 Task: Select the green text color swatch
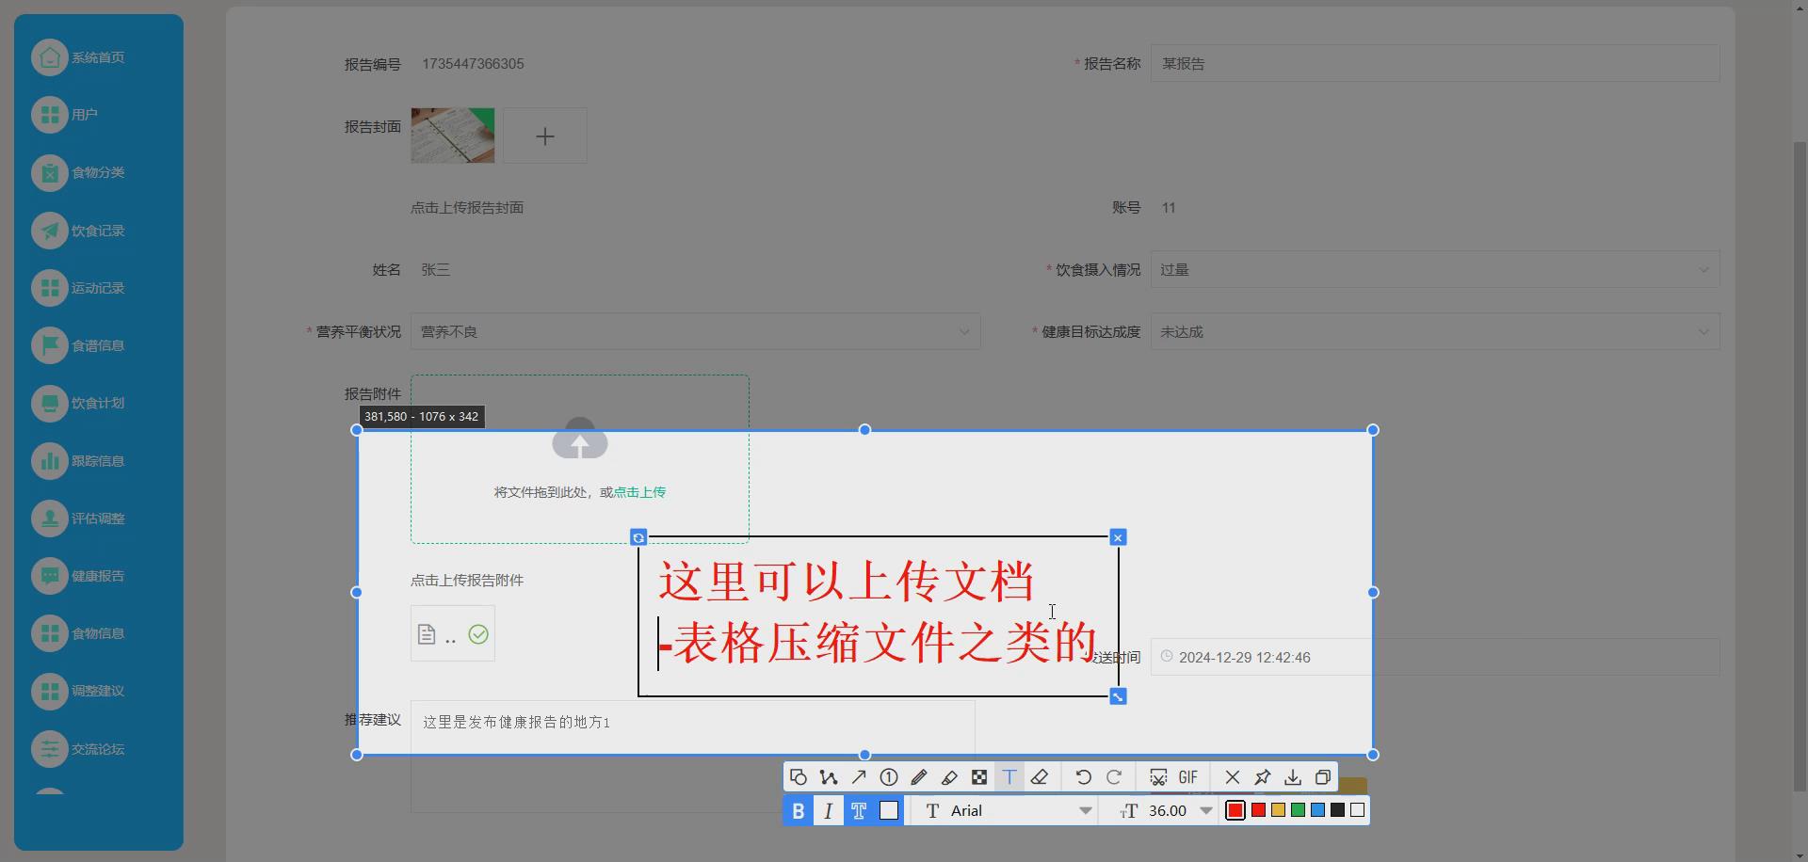tap(1297, 810)
